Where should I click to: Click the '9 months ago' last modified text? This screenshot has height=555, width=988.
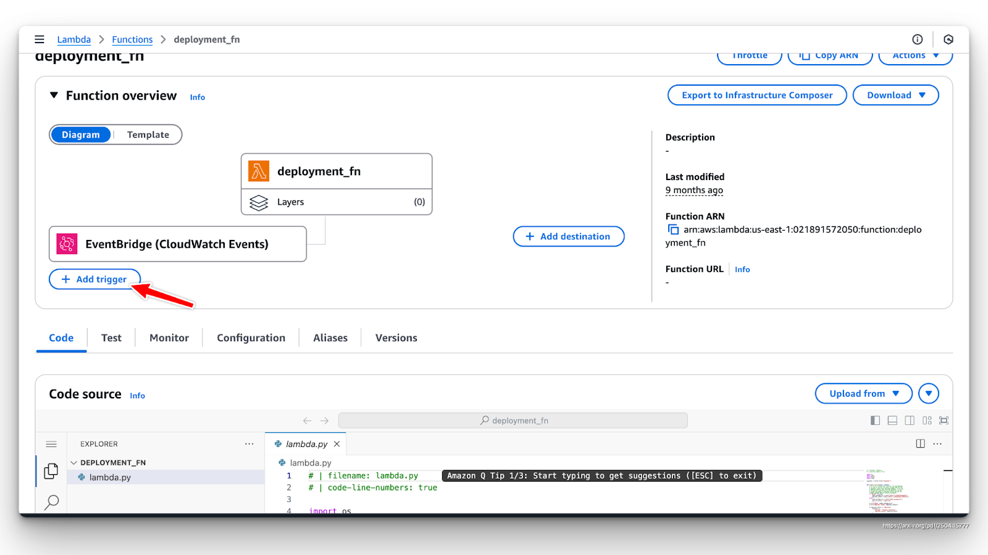coord(694,191)
